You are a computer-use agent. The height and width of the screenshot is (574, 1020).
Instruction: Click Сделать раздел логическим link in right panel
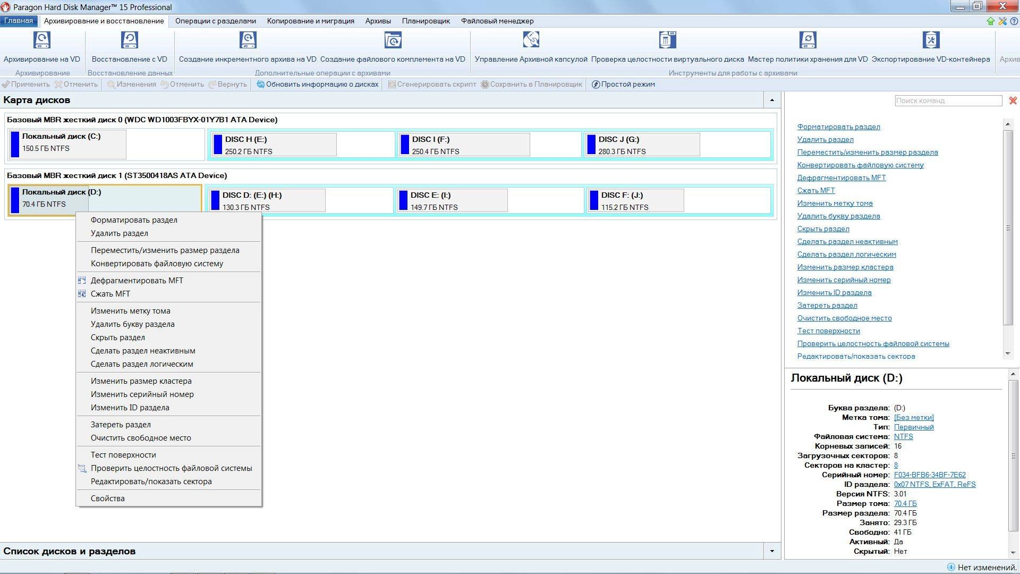pos(846,255)
